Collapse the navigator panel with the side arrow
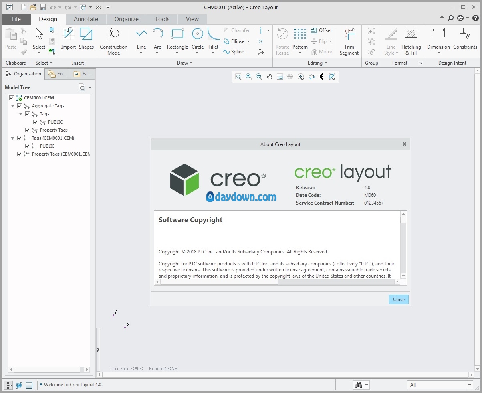This screenshot has width=482, height=393. click(98, 350)
